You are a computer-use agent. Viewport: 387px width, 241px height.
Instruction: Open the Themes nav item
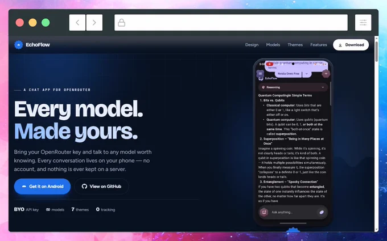click(295, 45)
